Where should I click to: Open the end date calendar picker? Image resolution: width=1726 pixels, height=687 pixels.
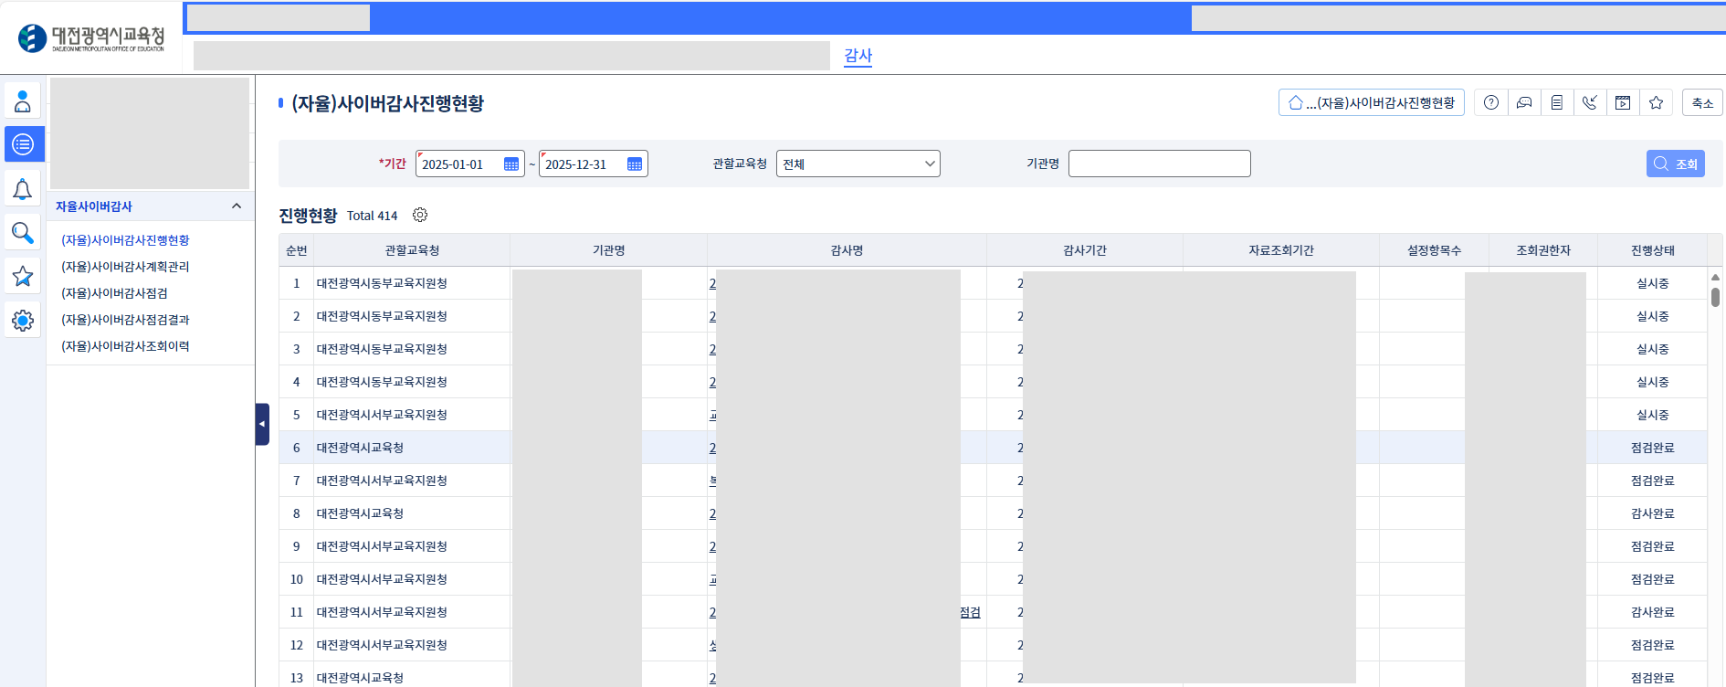[x=635, y=164]
